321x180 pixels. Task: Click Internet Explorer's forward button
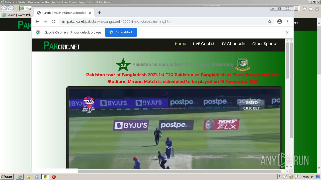coord(11,8)
